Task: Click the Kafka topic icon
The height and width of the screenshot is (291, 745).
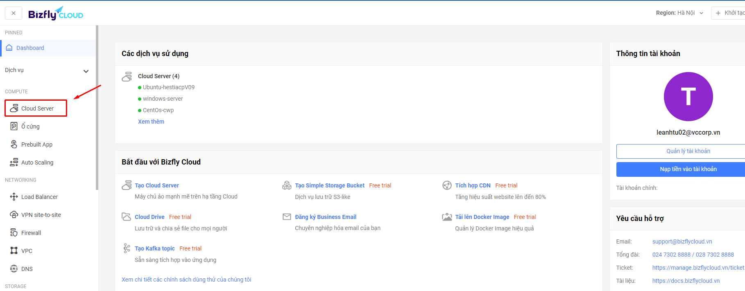Action: point(127,248)
